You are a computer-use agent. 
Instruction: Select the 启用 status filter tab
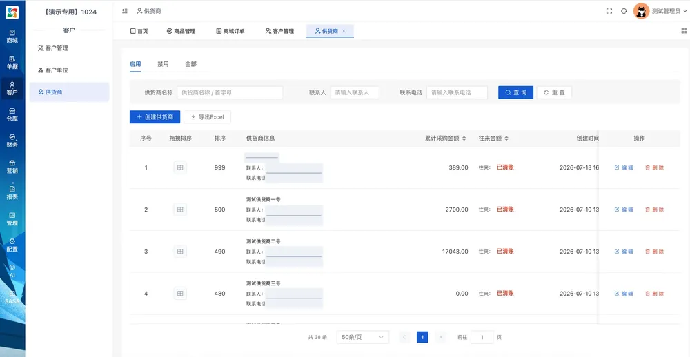pos(135,64)
